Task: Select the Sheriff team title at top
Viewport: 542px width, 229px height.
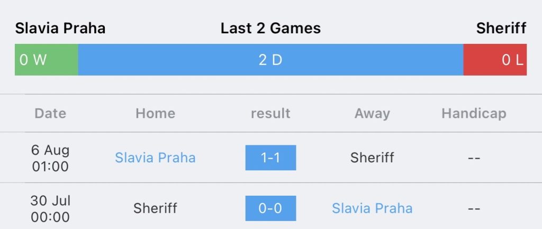Action: click(x=501, y=29)
